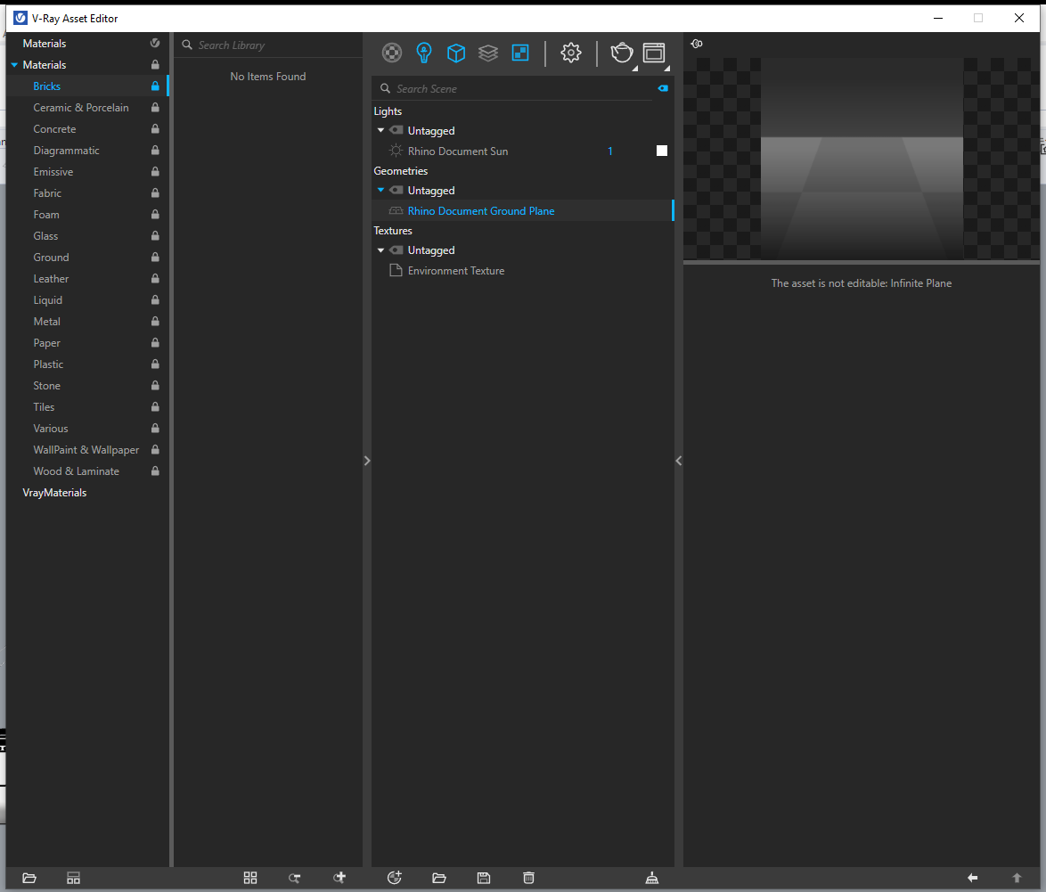The width and height of the screenshot is (1046, 892).
Task: Click the Environment Texture file icon
Action: 396,270
